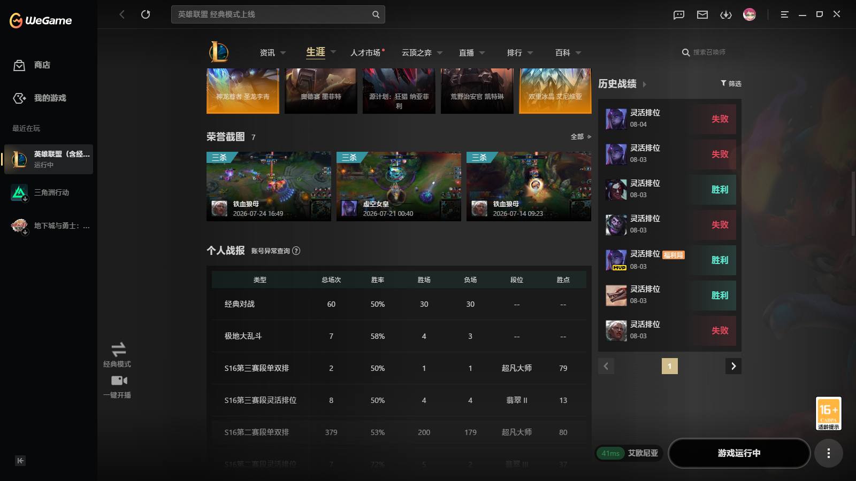Open the 双重冰晶 艾尼维亚 skin card
The image size is (856, 481).
tap(555, 91)
